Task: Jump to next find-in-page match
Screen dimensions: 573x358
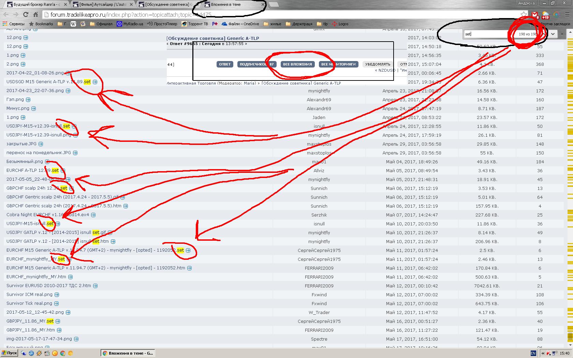Action: (x=553, y=34)
